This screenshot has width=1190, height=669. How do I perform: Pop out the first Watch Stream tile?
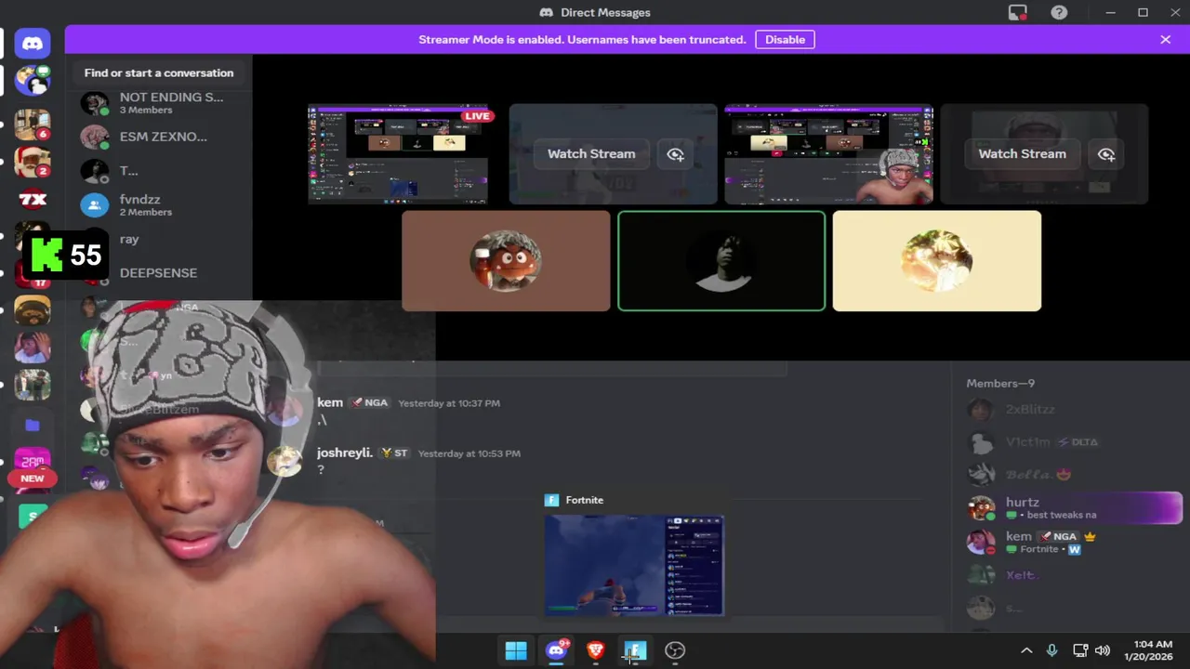pos(676,154)
